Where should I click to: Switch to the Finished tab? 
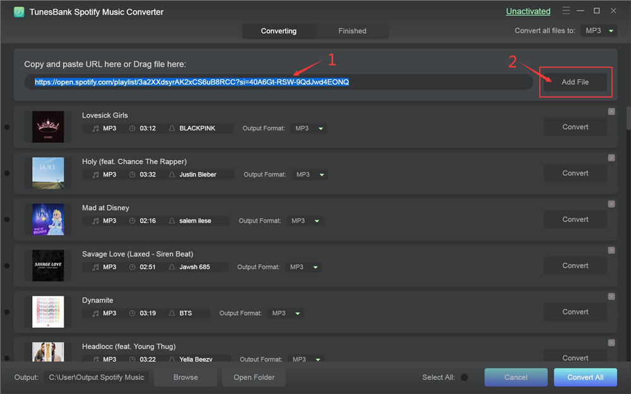[352, 31]
